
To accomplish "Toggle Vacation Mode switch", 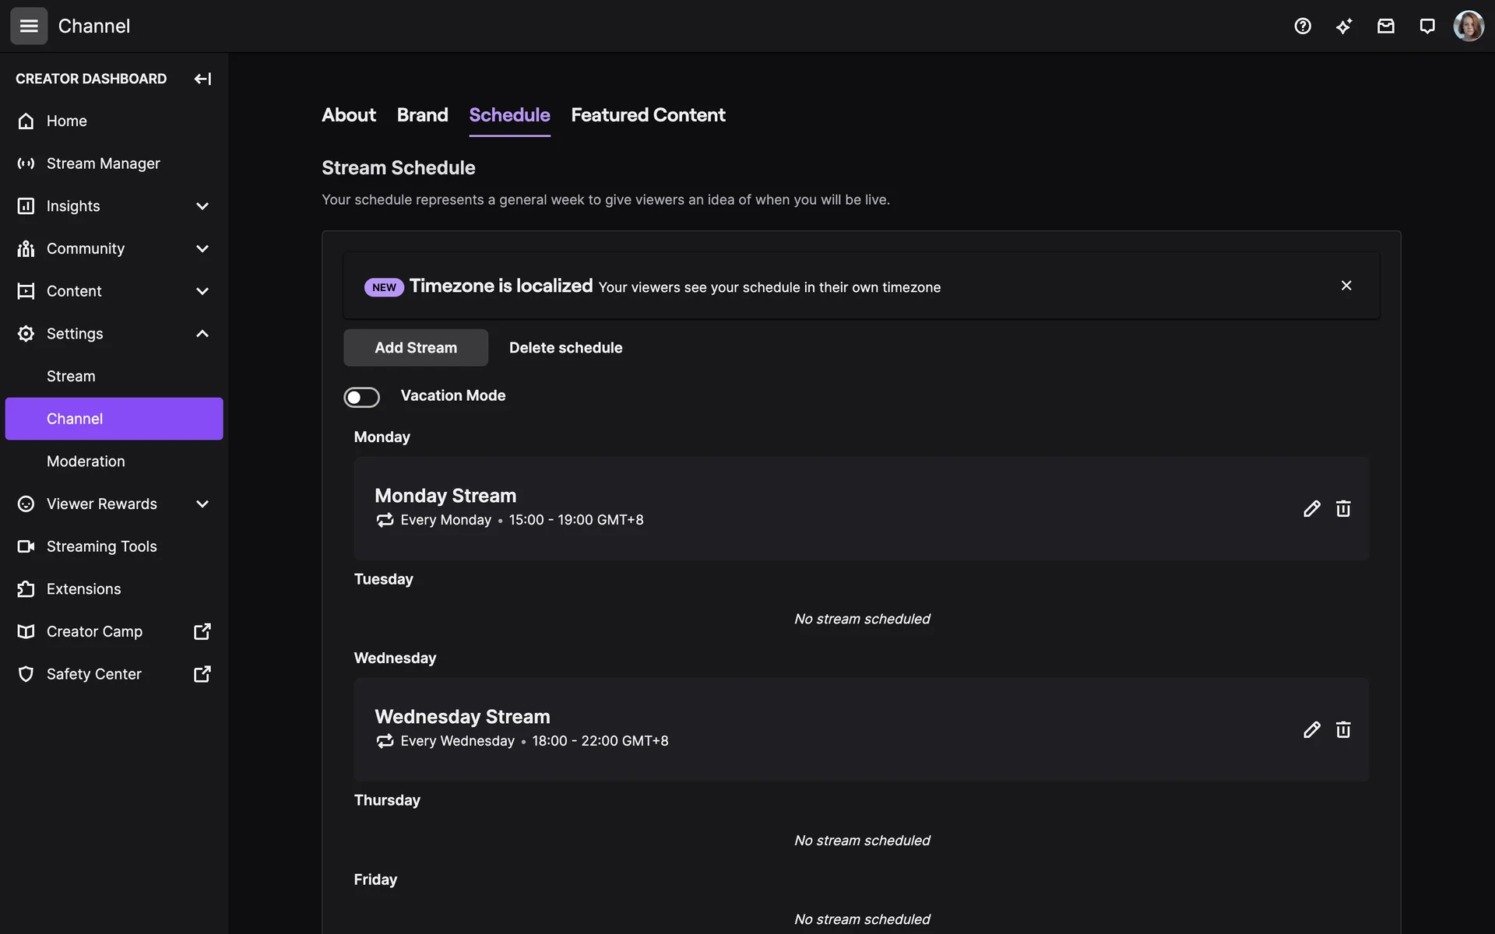I will pos(362,397).
